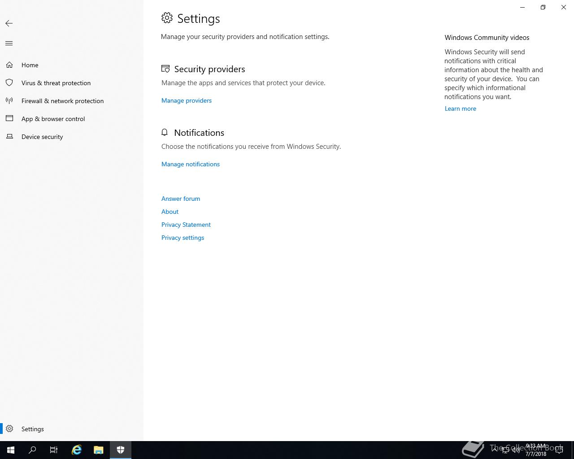Open the network tray icon
The width and height of the screenshot is (574, 459).
click(x=505, y=450)
